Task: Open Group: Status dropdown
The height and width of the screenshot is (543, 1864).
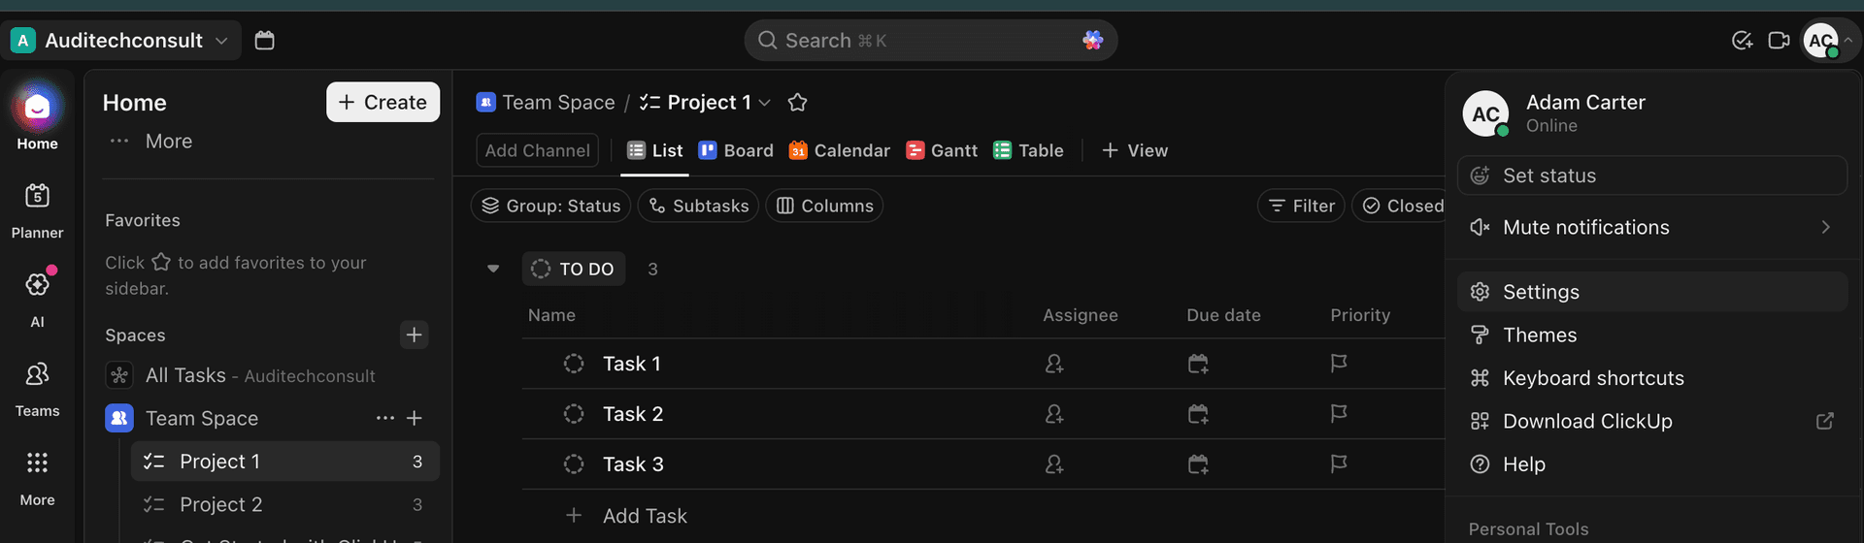Action: click(x=550, y=206)
